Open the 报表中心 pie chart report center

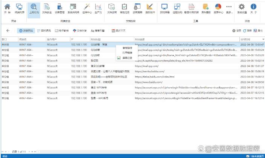[218, 8]
